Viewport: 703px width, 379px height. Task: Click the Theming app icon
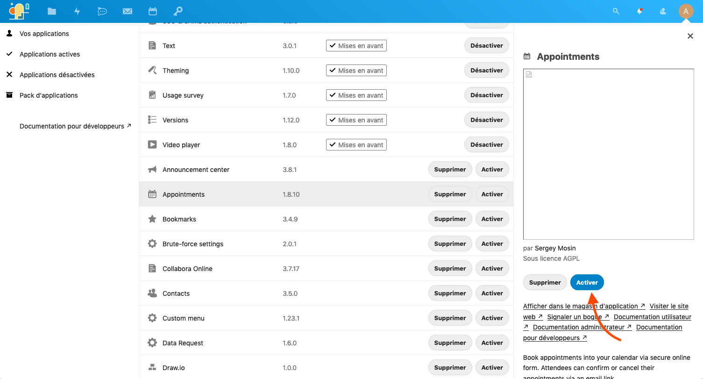[152, 71]
